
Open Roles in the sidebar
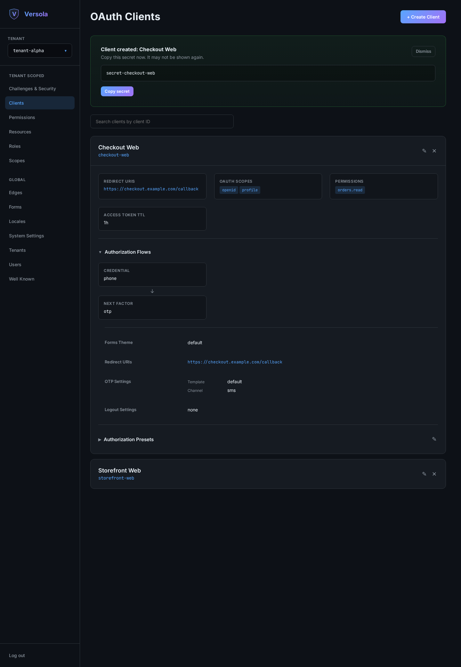pyautogui.click(x=40, y=146)
